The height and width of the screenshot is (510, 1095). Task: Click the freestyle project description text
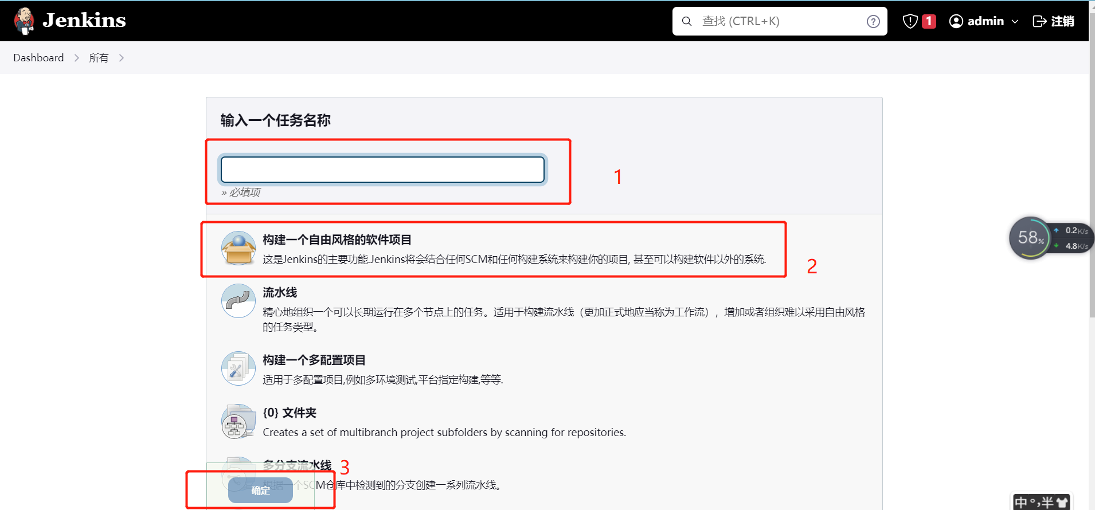514,260
